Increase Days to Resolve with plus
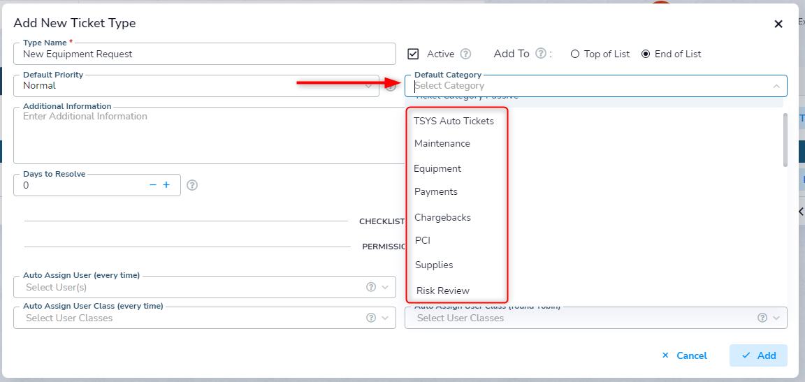 point(166,185)
